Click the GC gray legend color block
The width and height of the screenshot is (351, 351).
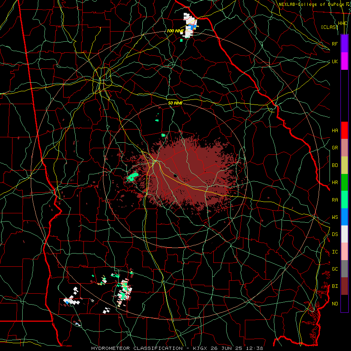point(344,269)
